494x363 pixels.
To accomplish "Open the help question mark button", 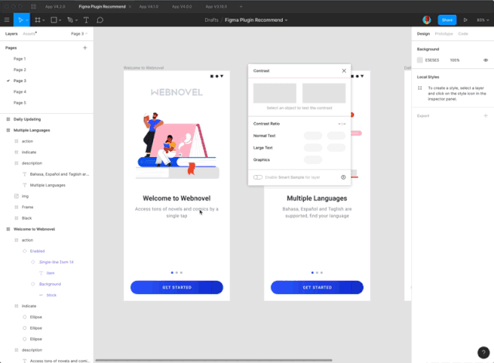I will coord(483,353).
